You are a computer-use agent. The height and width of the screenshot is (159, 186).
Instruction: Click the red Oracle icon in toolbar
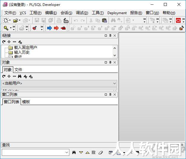point(178,20)
